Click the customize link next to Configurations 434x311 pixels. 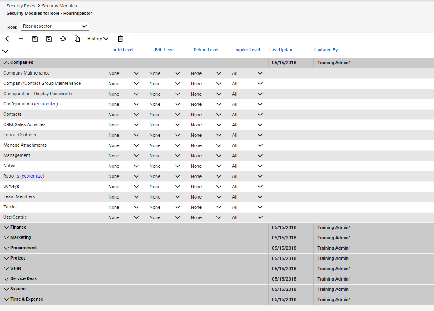[46, 104]
